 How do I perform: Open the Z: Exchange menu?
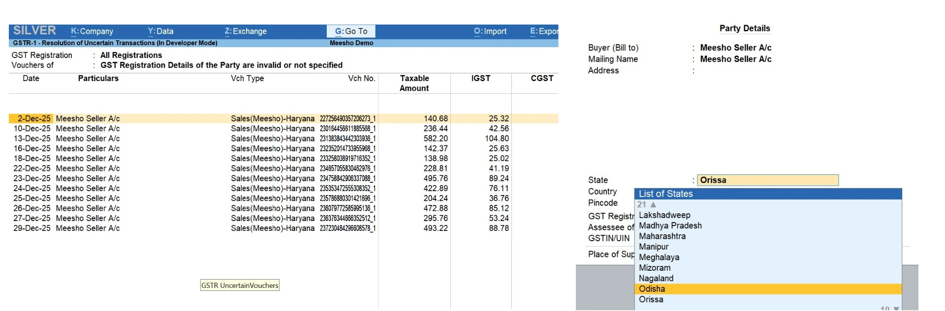[246, 31]
